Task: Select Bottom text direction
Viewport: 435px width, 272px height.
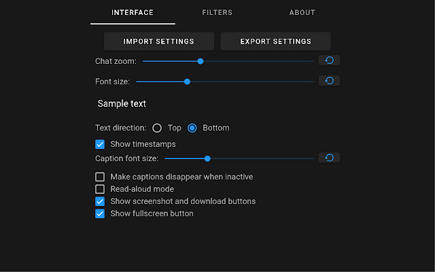Action: tap(192, 128)
